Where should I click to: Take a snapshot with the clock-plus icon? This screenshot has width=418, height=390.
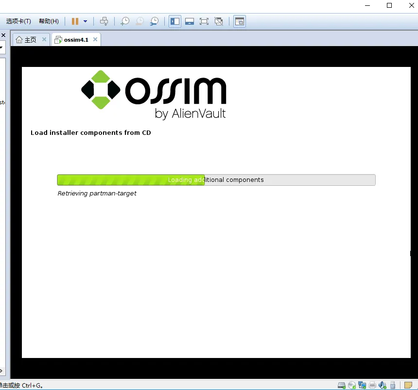click(125, 21)
